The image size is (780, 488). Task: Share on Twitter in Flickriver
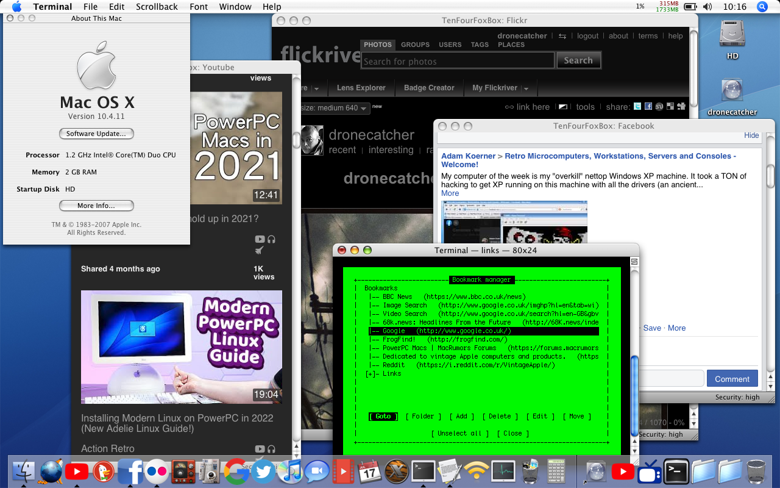point(637,106)
